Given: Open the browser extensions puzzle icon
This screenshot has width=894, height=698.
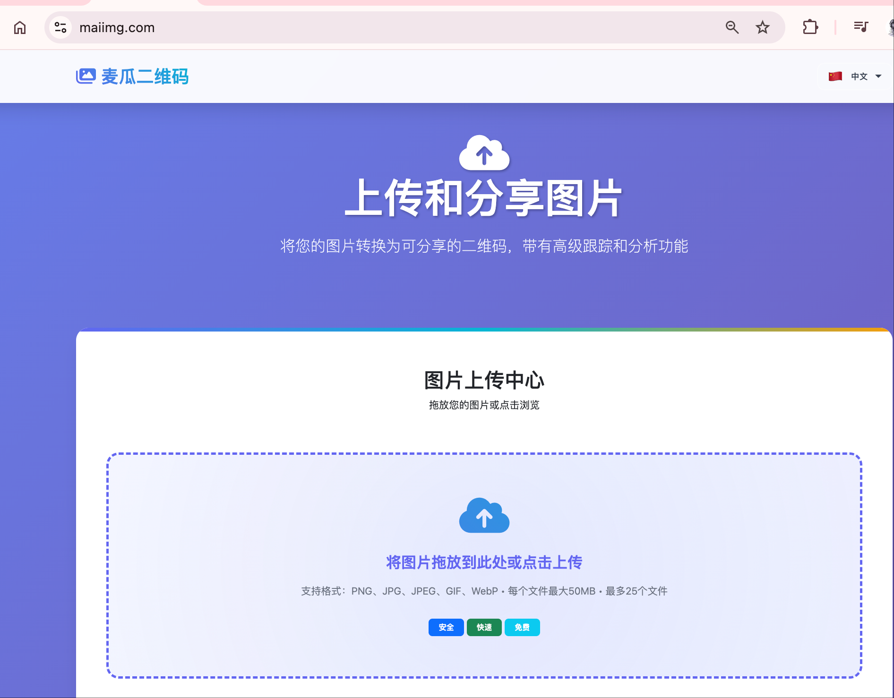Looking at the screenshot, I should click(810, 27).
